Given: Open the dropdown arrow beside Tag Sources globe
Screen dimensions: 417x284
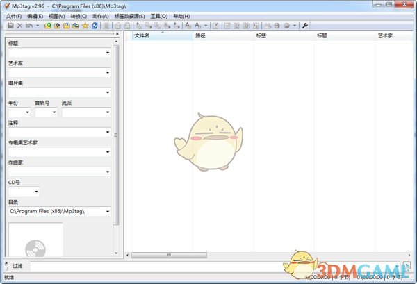Looking at the screenshot, I should click(295, 26).
